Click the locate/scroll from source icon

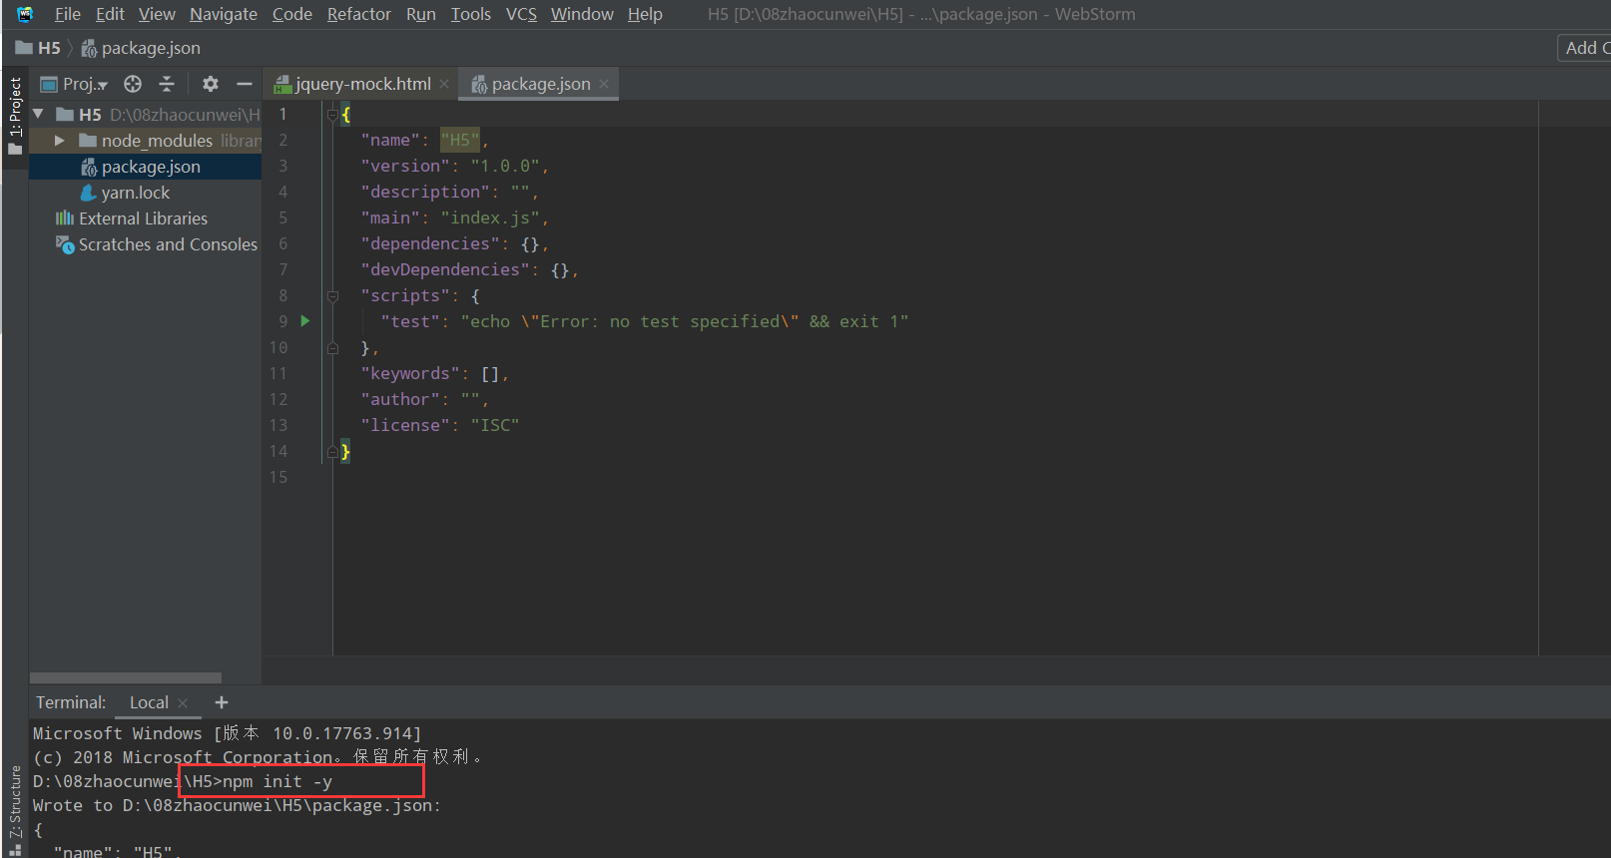[x=133, y=84]
